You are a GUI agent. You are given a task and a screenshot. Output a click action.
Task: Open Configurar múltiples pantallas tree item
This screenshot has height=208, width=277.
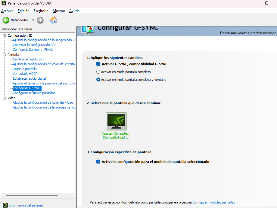34,93
